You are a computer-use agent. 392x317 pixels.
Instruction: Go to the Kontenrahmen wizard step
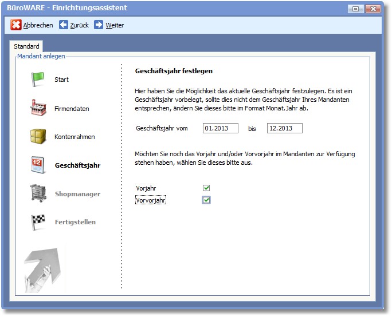[75, 137]
